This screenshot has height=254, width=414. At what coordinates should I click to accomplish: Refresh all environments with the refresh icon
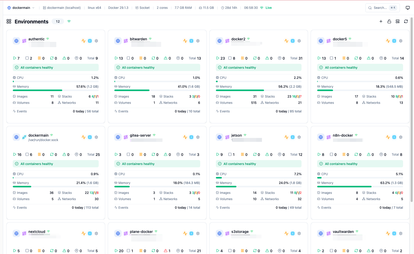(x=406, y=21)
